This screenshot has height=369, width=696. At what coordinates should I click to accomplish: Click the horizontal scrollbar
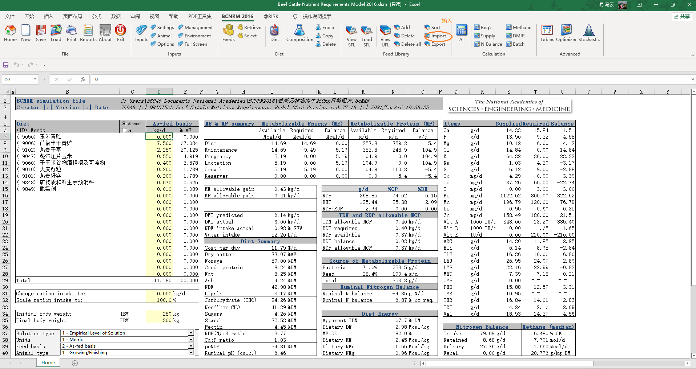coord(510,363)
